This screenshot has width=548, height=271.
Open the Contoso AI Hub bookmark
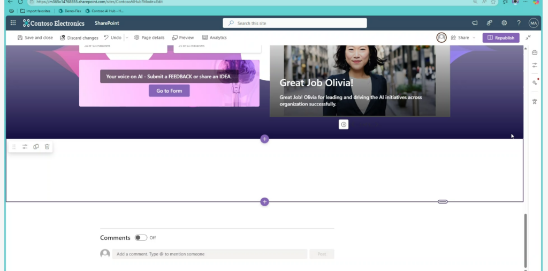click(x=104, y=11)
